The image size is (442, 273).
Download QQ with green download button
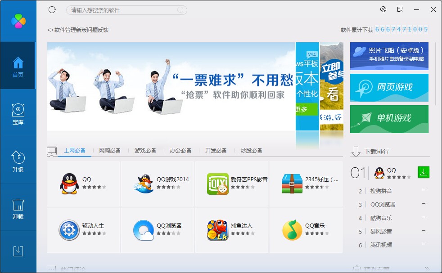424,172
